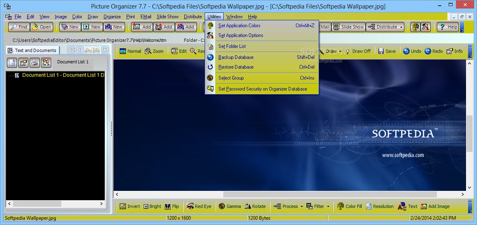This screenshot has height=225, width=477.
Task: Choose Set Application Colors from the Utilities menu
Action: (262, 26)
